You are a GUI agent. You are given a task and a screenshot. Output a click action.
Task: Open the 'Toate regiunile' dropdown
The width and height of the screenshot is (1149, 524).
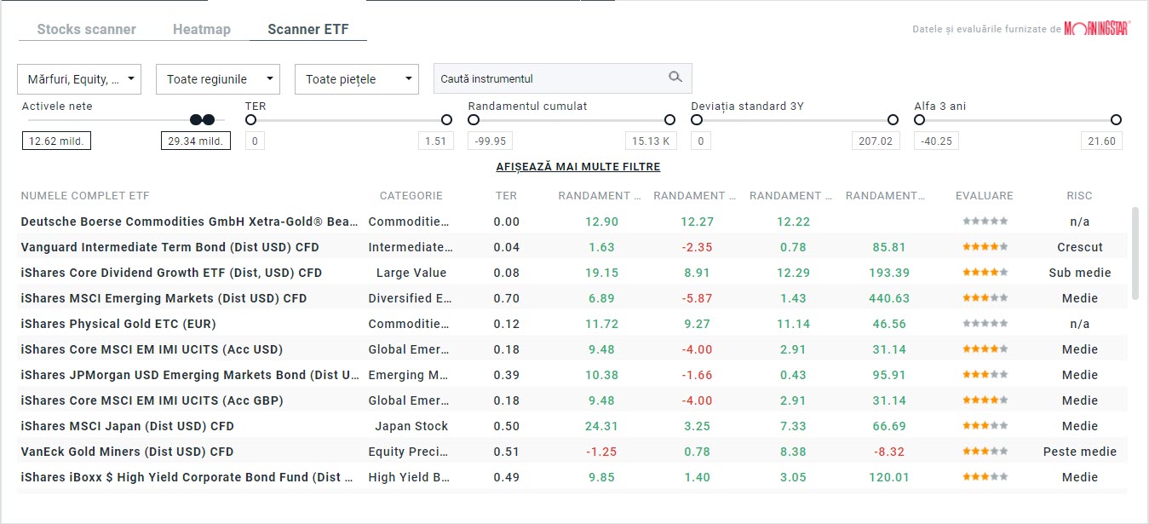tap(217, 78)
